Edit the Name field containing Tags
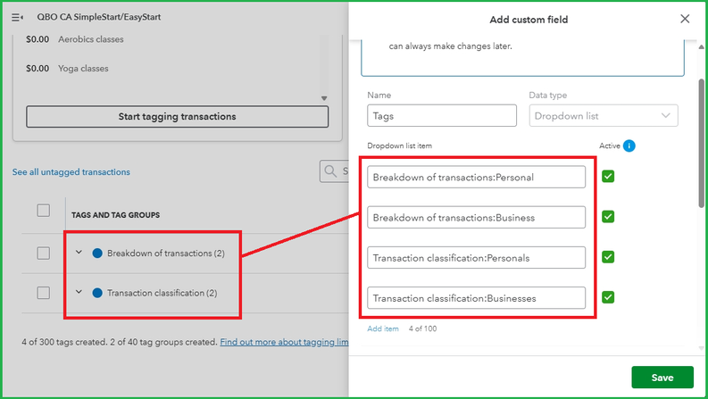Screen dimensions: 708x399 coord(441,115)
